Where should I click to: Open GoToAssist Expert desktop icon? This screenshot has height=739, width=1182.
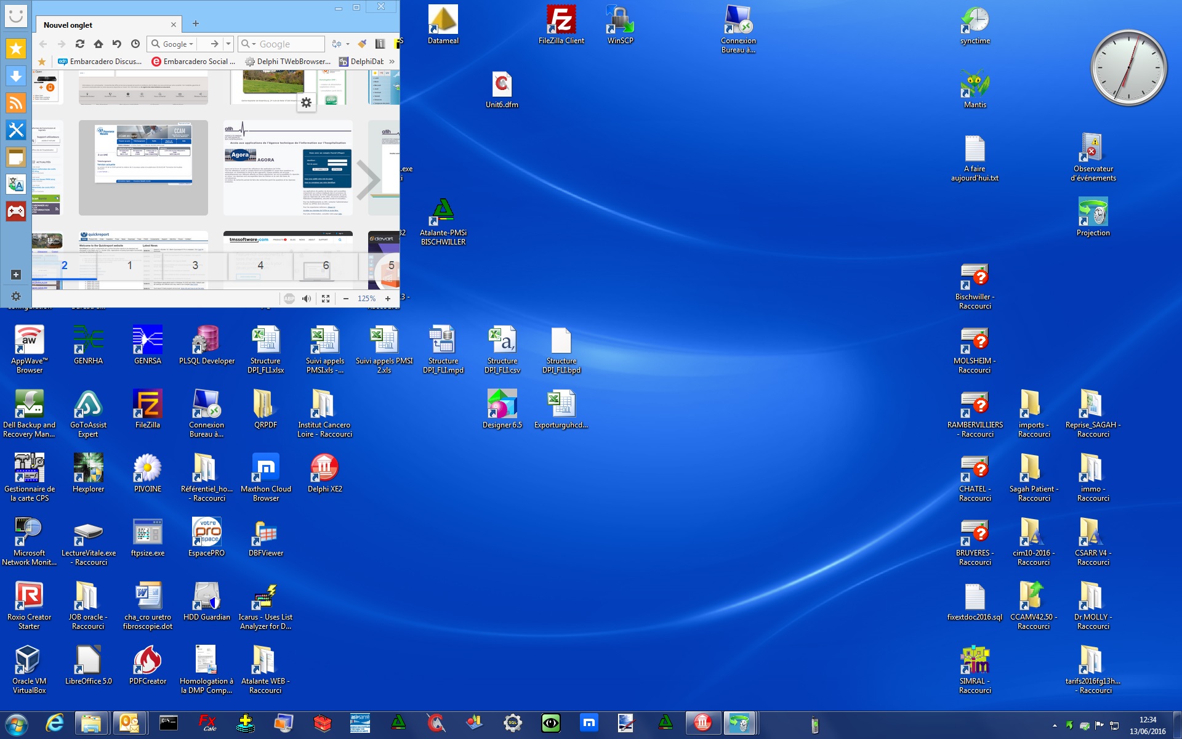pyautogui.click(x=89, y=413)
